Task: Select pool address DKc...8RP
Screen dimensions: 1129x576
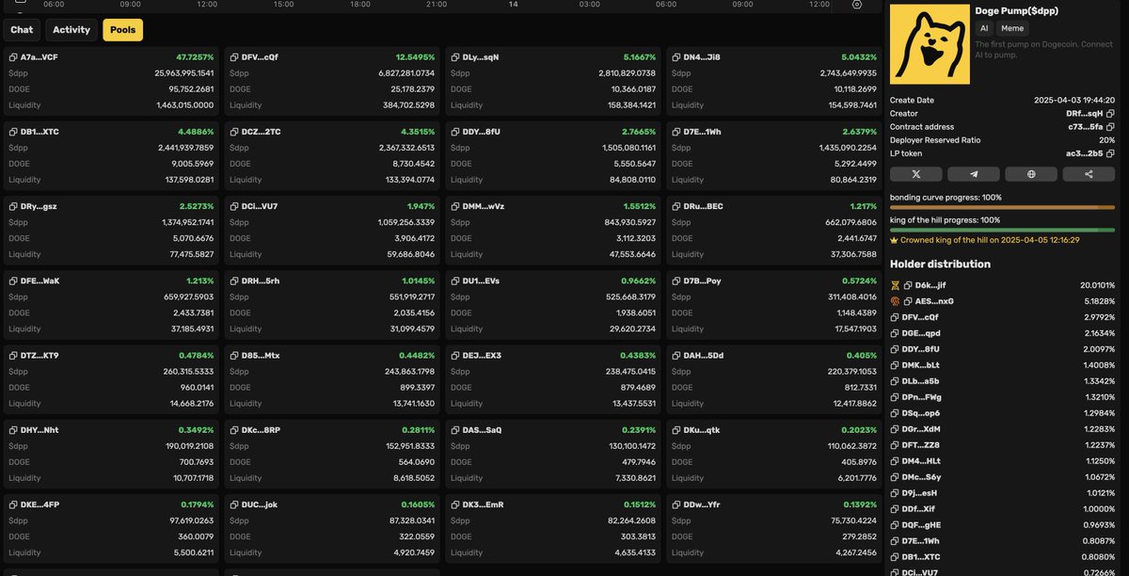Action: 261,430
